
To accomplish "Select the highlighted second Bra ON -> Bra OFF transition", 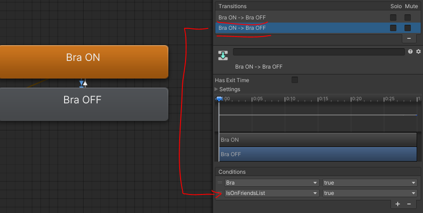I will point(318,28).
